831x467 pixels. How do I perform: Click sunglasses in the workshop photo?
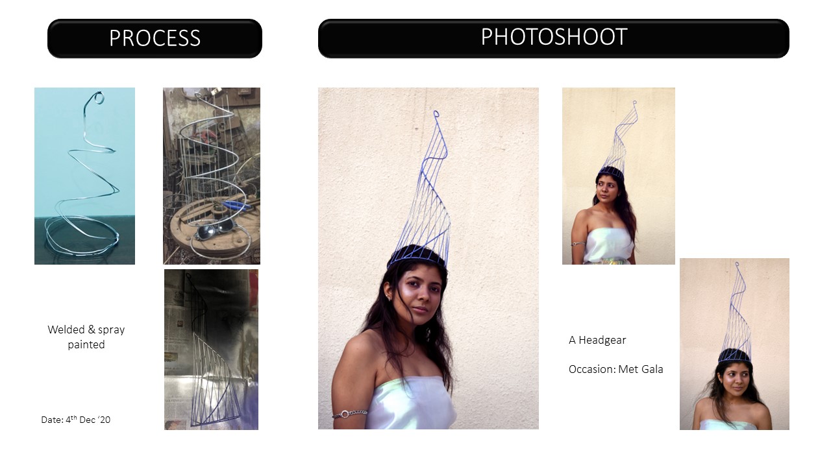(216, 227)
